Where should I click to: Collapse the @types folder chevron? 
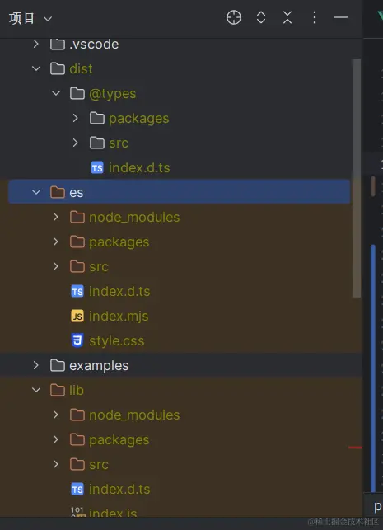(x=56, y=93)
